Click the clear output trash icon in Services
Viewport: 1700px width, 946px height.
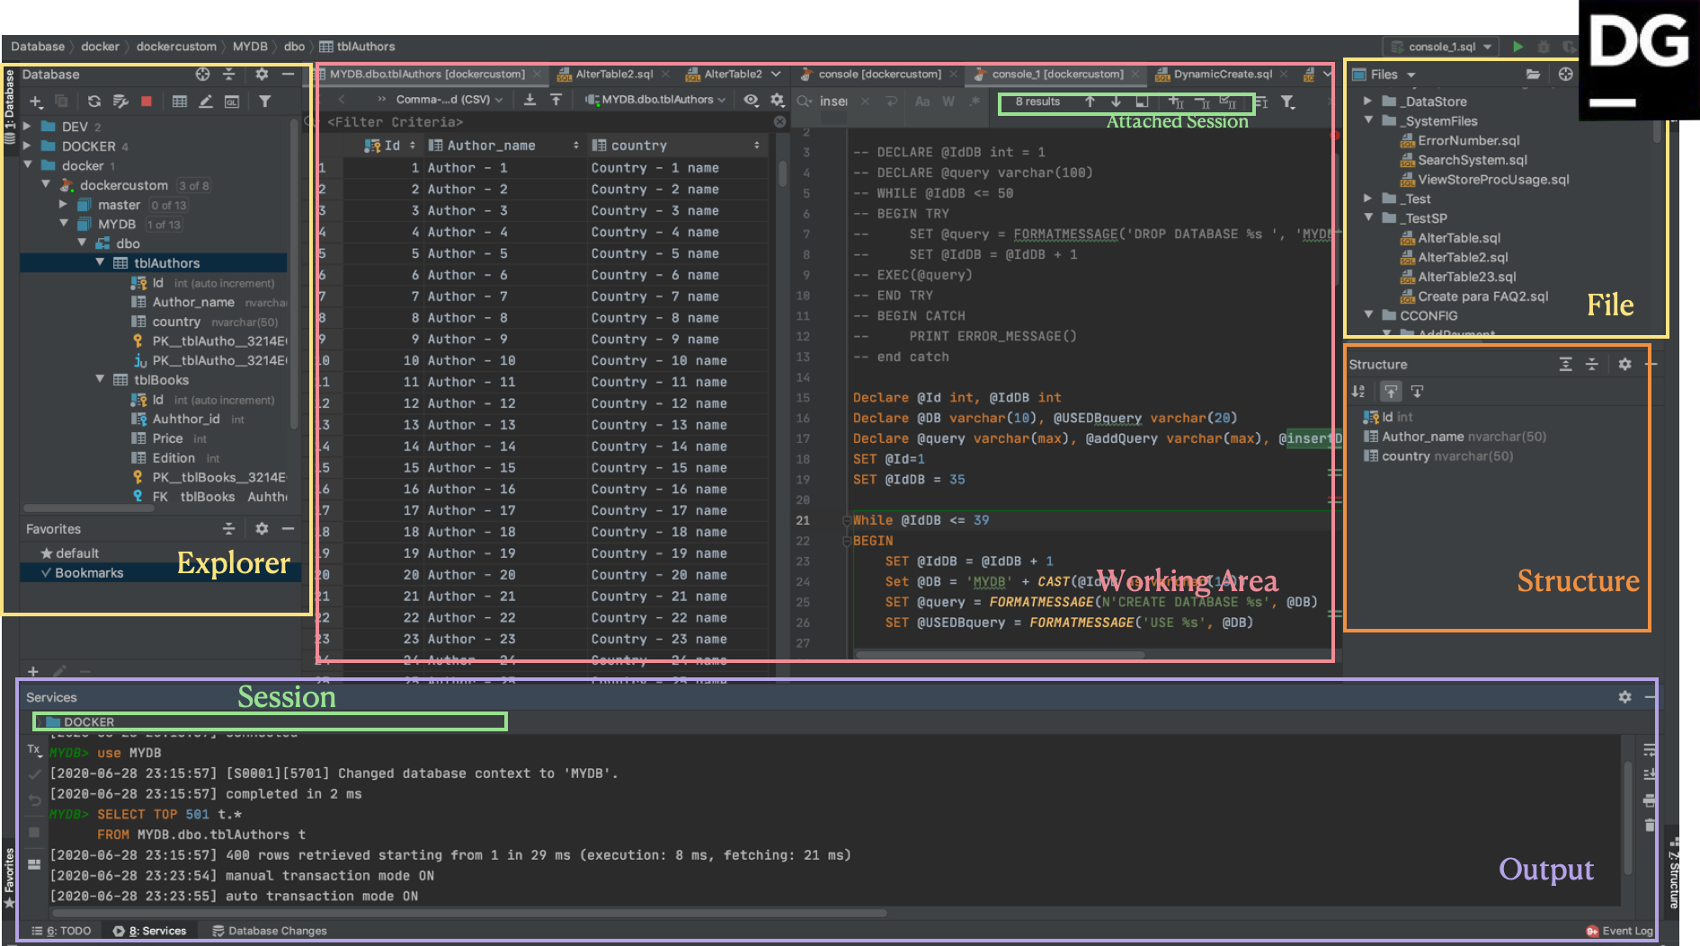(x=1649, y=824)
